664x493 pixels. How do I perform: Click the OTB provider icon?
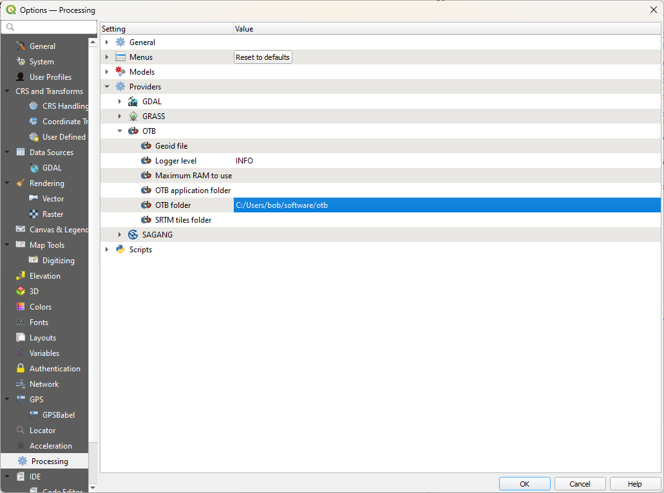[133, 131]
